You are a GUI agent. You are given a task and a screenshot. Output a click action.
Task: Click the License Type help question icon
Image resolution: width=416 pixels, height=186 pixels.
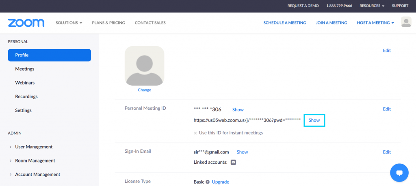pos(208,182)
